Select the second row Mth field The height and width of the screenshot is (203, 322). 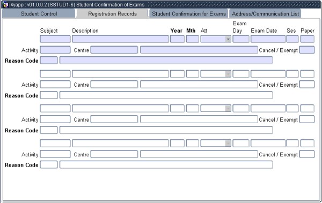(193, 74)
